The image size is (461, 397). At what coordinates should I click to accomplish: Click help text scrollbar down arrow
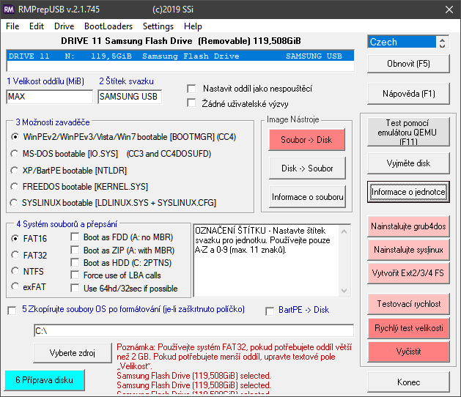click(x=344, y=291)
